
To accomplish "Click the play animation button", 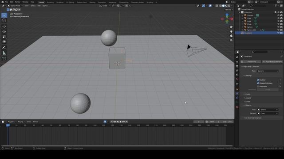I will coord(120,122).
